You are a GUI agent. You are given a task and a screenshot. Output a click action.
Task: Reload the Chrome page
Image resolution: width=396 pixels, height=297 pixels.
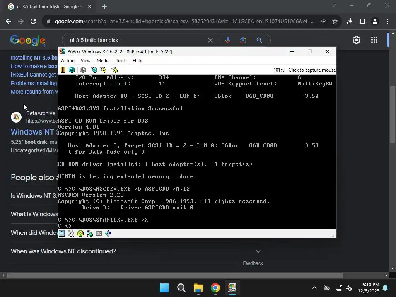click(x=33, y=21)
